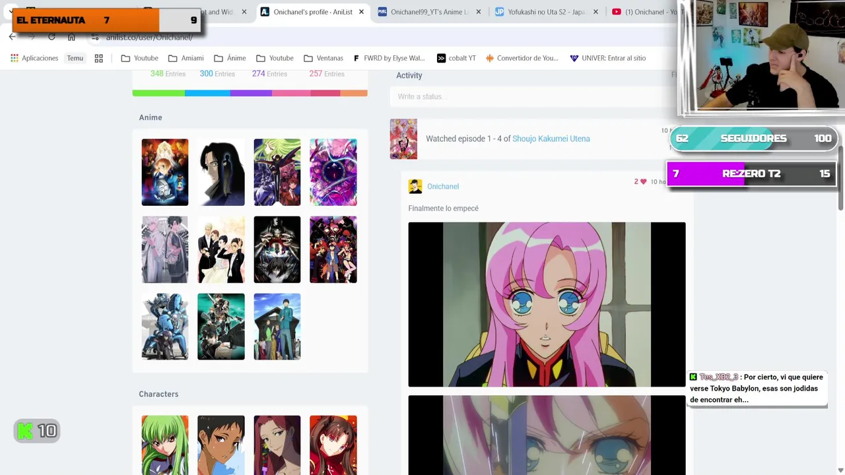Open the Aplicaciones apps shortcut
Viewport: 845px width, 475px height.
click(34, 58)
